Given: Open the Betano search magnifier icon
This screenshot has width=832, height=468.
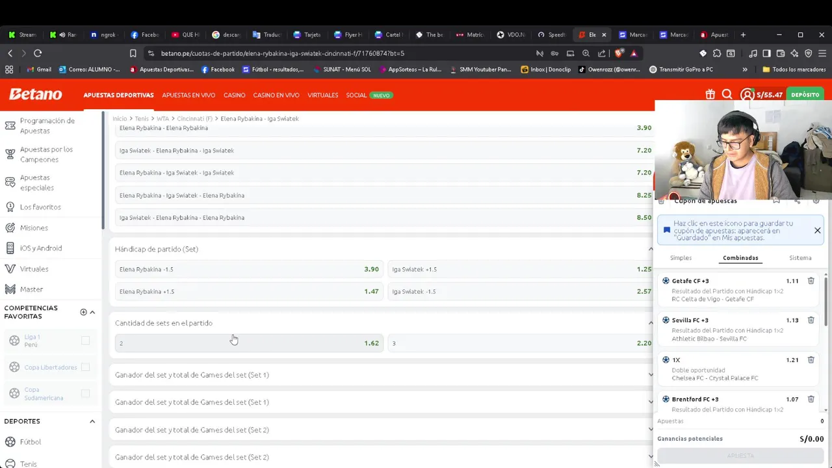Looking at the screenshot, I should tap(727, 95).
